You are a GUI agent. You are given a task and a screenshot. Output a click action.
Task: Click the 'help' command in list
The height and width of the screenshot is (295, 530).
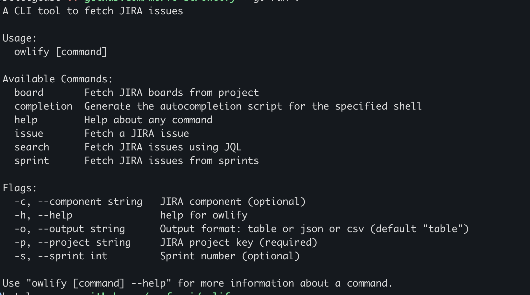pos(26,120)
